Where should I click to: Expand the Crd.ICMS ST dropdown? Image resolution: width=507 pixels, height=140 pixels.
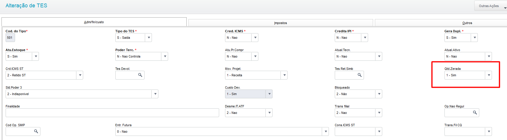click(80, 75)
